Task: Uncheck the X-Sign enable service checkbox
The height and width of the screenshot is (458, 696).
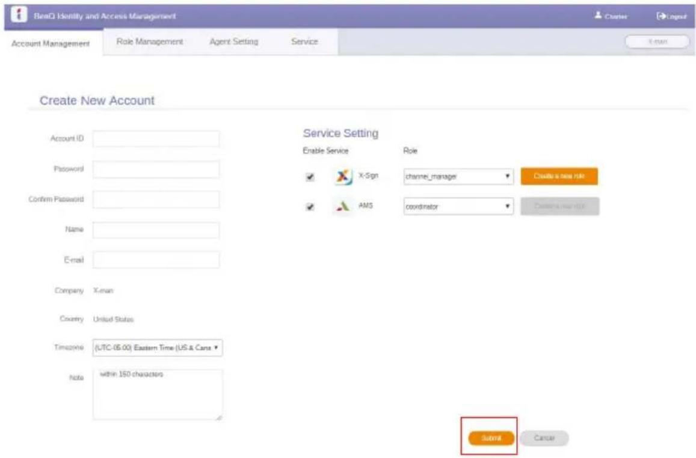Action: pos(310,177)
